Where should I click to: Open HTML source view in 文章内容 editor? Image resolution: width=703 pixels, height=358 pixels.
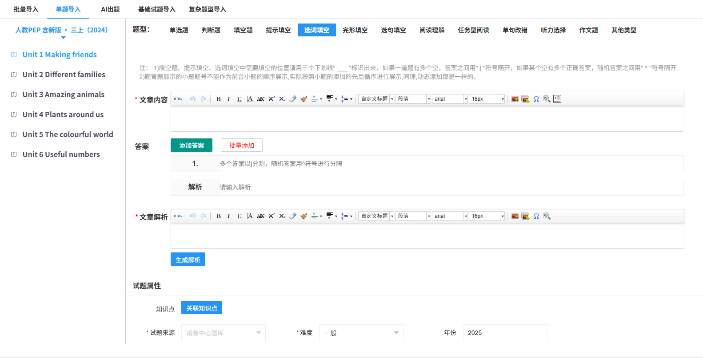(x=178, y=99)
